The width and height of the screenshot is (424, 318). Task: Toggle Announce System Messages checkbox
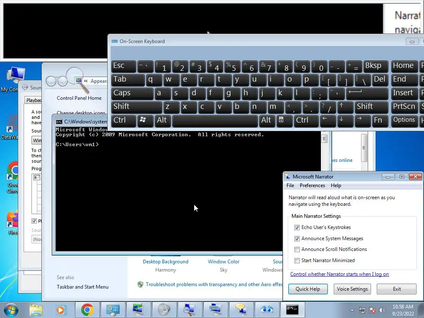click(x=297, y=238)
